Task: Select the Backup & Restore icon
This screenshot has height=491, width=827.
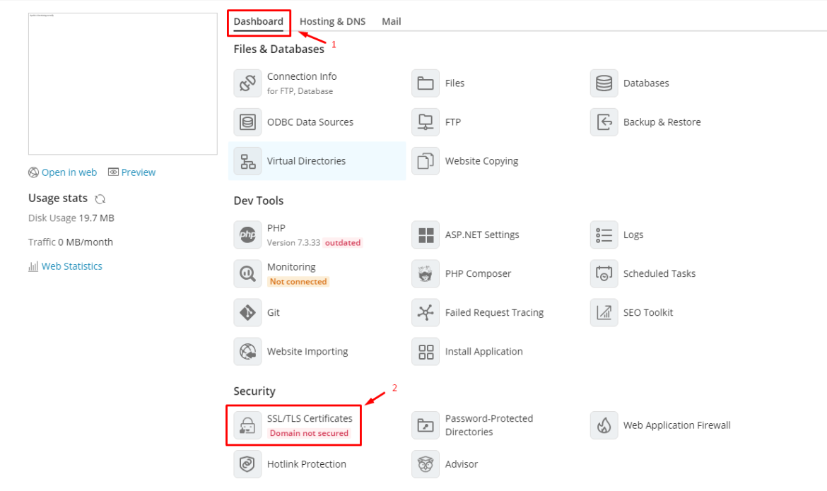Action: 604,122
